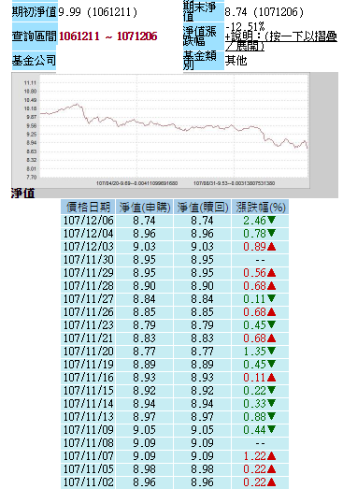Click the down arrow in the 107/12/06 row
The image size is (343, 489).
click(x=272, y=220)
